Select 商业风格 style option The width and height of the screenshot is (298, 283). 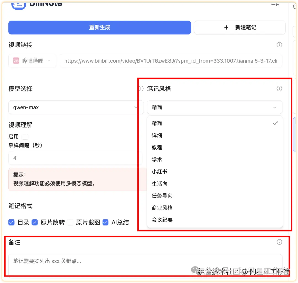[x=214, y=208]
